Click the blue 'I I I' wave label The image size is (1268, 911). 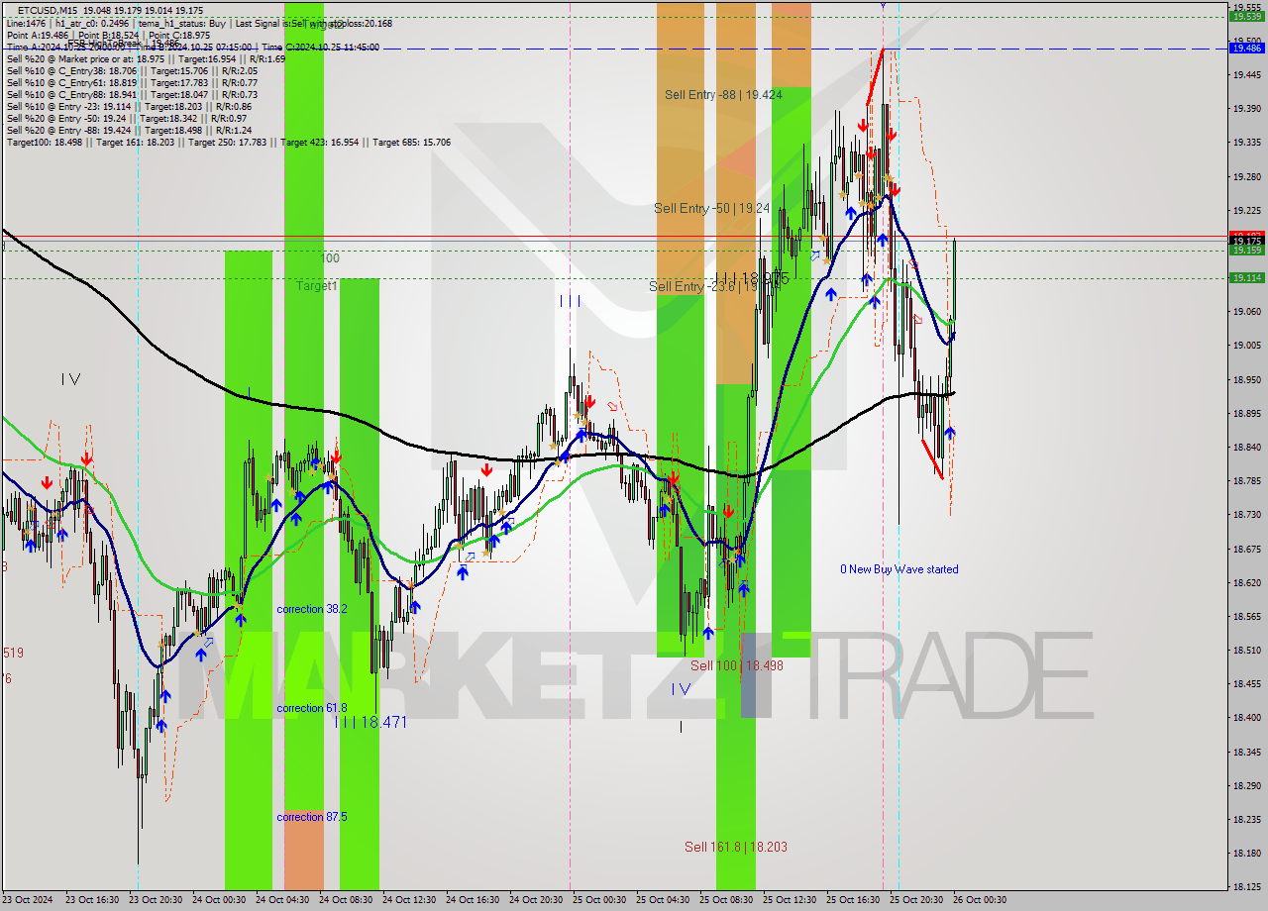pos(570,301)
